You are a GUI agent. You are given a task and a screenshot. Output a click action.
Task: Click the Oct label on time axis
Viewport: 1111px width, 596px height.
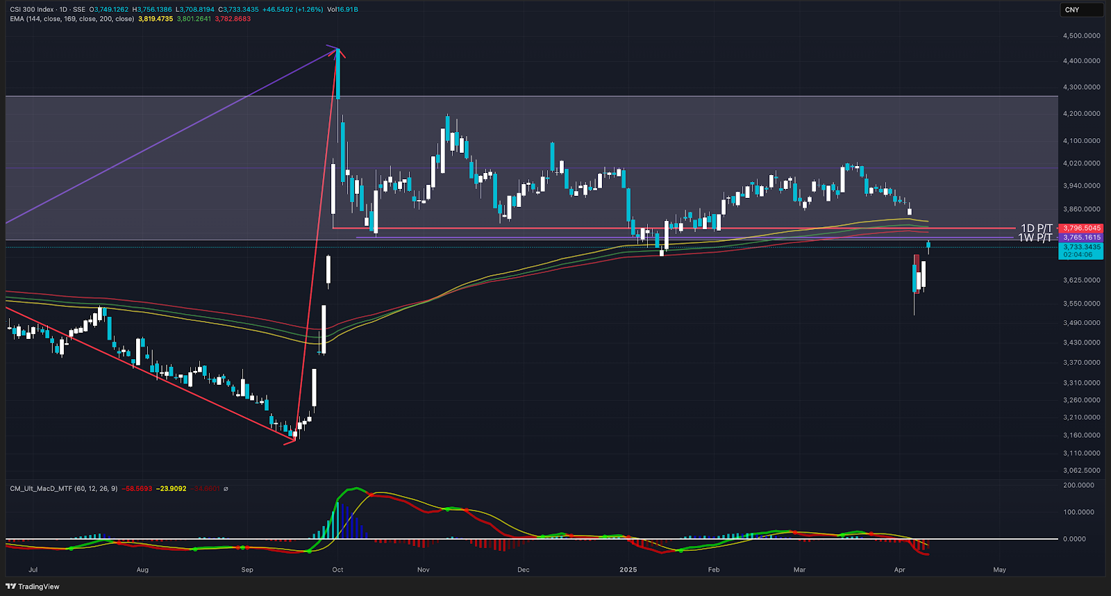(x=337, y=570)
